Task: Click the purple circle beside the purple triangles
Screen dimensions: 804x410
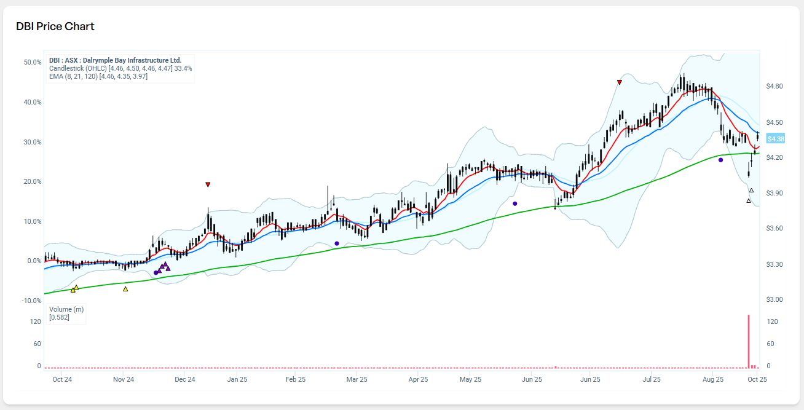Action: [x=156, y=272]
